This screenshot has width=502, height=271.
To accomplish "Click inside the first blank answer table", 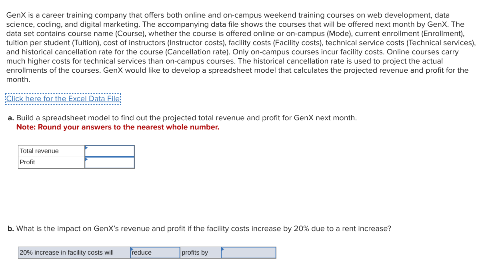I will point(76,157).
